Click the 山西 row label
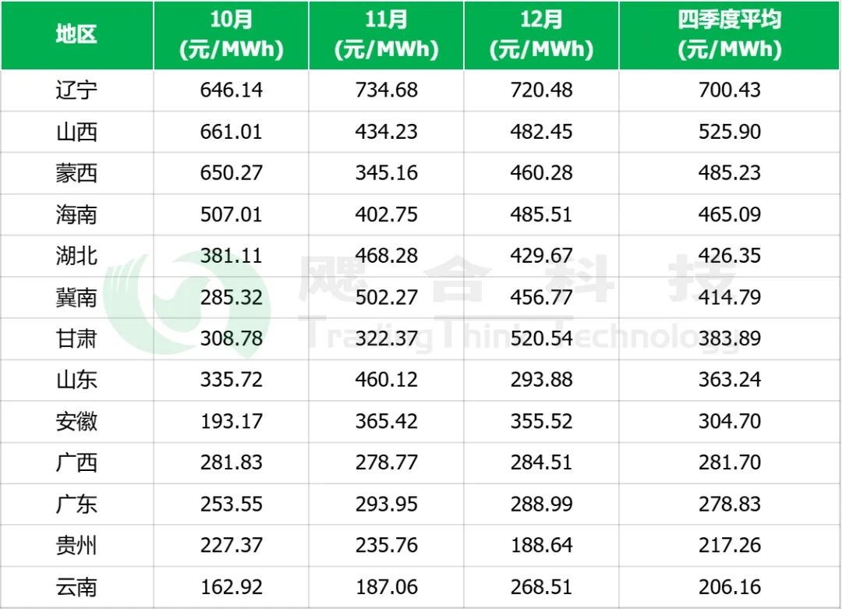 click(76, 132)
